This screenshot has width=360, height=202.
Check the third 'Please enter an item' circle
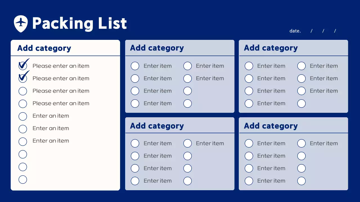tap(23, 91)
